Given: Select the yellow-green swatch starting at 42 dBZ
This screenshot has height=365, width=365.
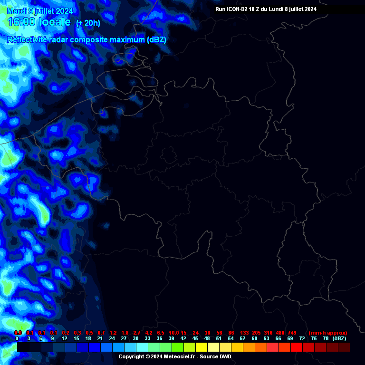Looking at the screenshot, I should (190, 347).
